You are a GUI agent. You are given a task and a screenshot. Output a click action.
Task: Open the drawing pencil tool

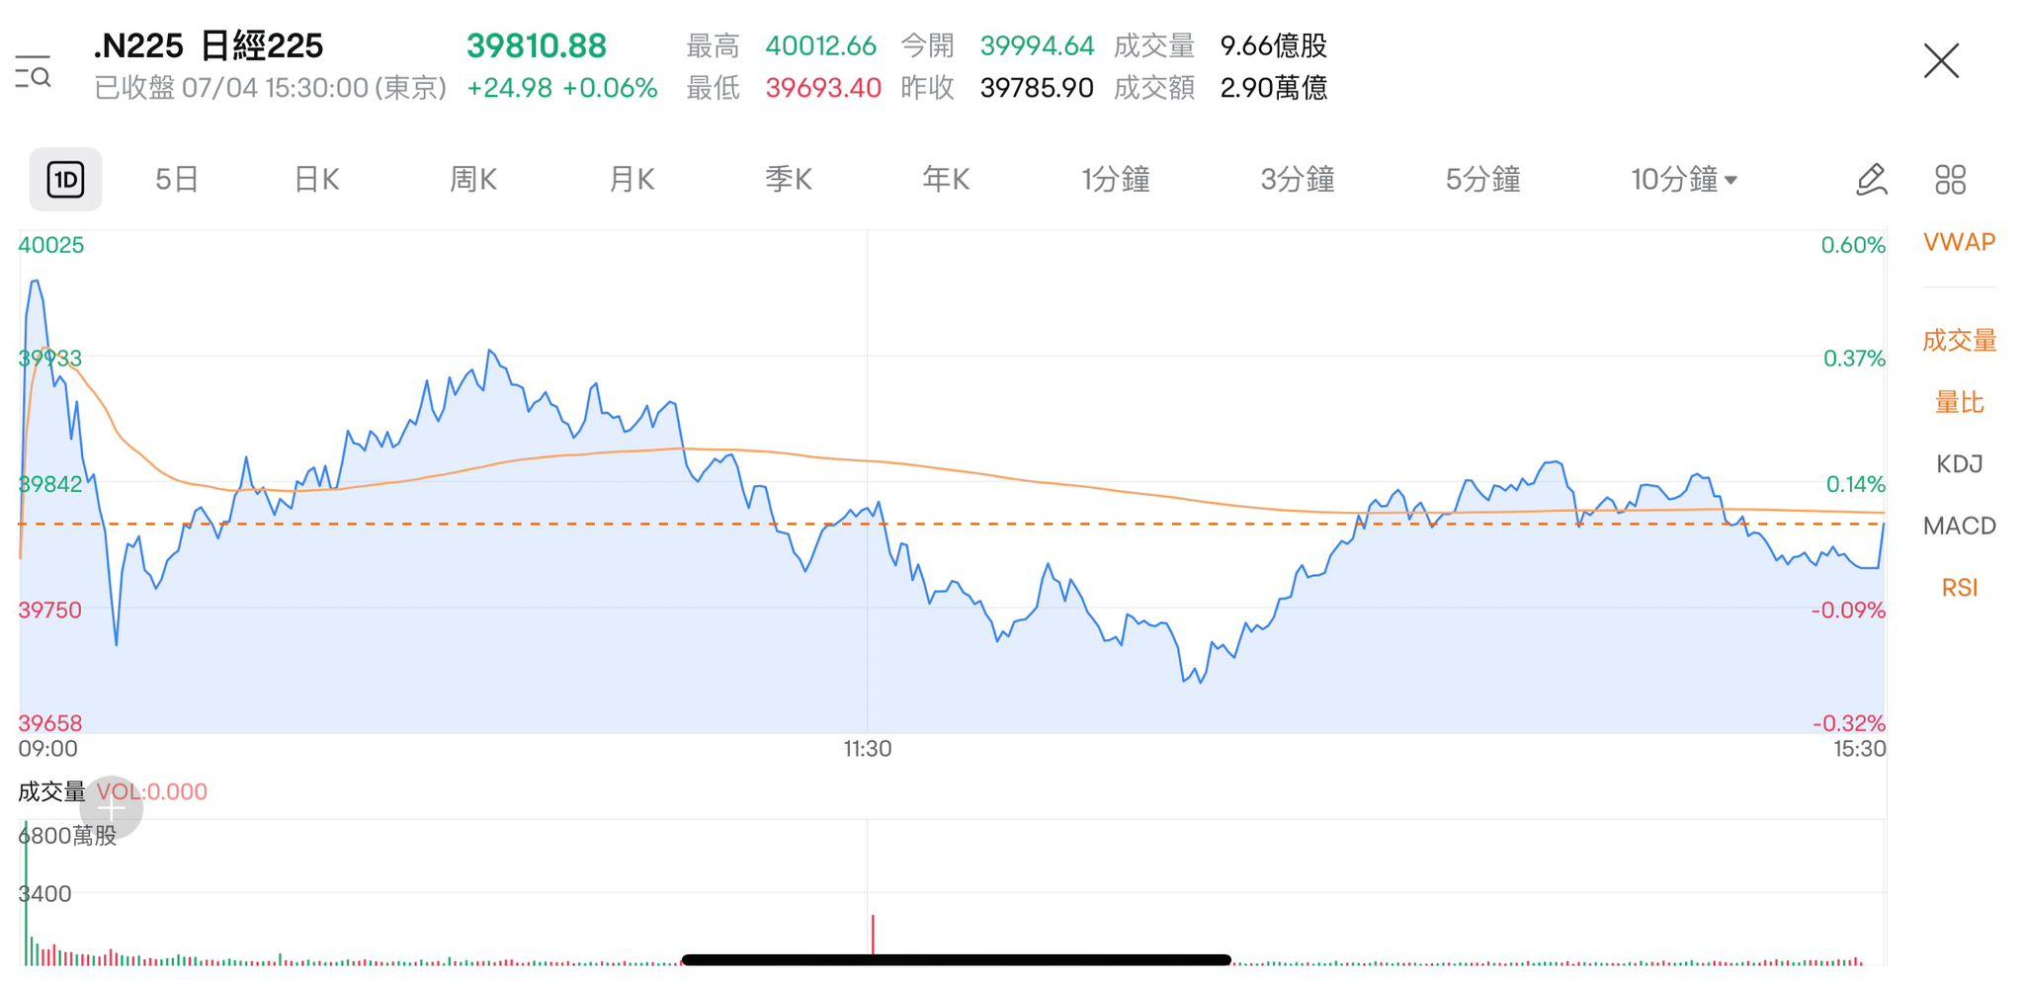click(x=1871, y=180)
